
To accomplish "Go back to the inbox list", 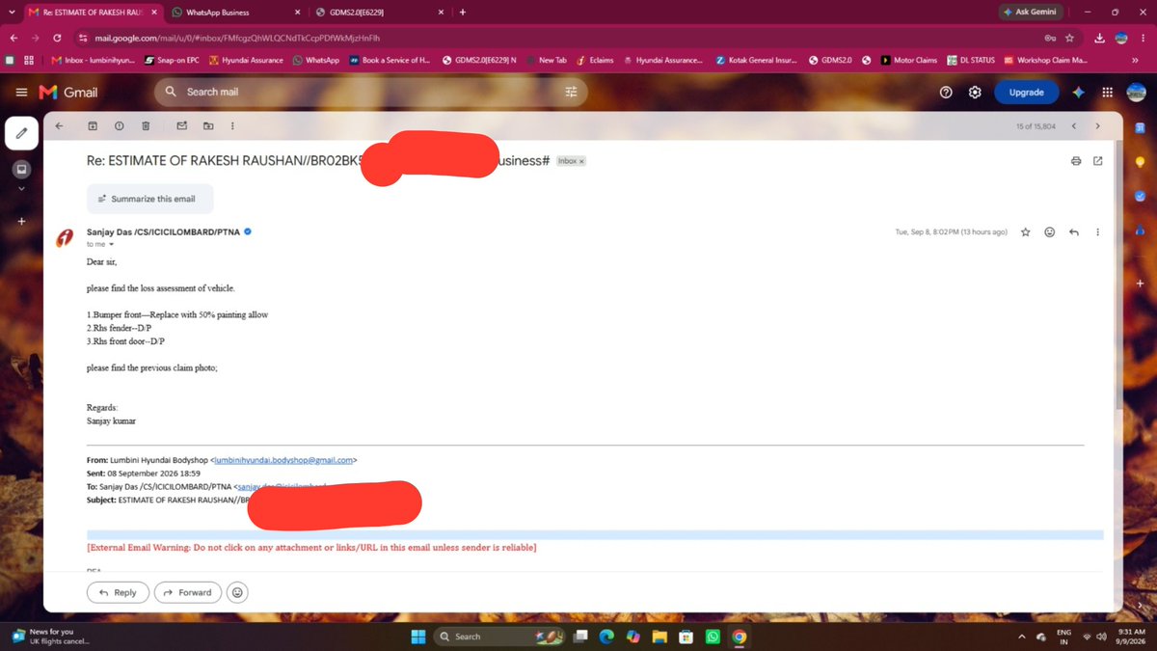I will coord(60,125).
